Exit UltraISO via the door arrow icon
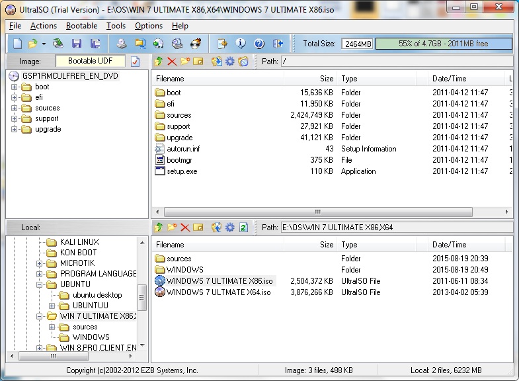The image size is (519, 381). pos(278,44)
